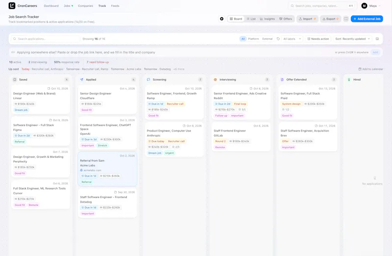Viewport: 392px width, 256px height.
Task: Focus the Search jobs, companies, talent field
Action: 321,6
